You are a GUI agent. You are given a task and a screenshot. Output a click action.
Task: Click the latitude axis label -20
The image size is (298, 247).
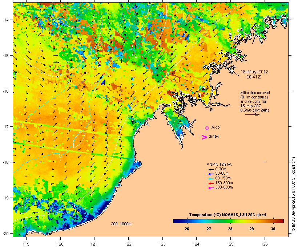click(x=5, y=234)
